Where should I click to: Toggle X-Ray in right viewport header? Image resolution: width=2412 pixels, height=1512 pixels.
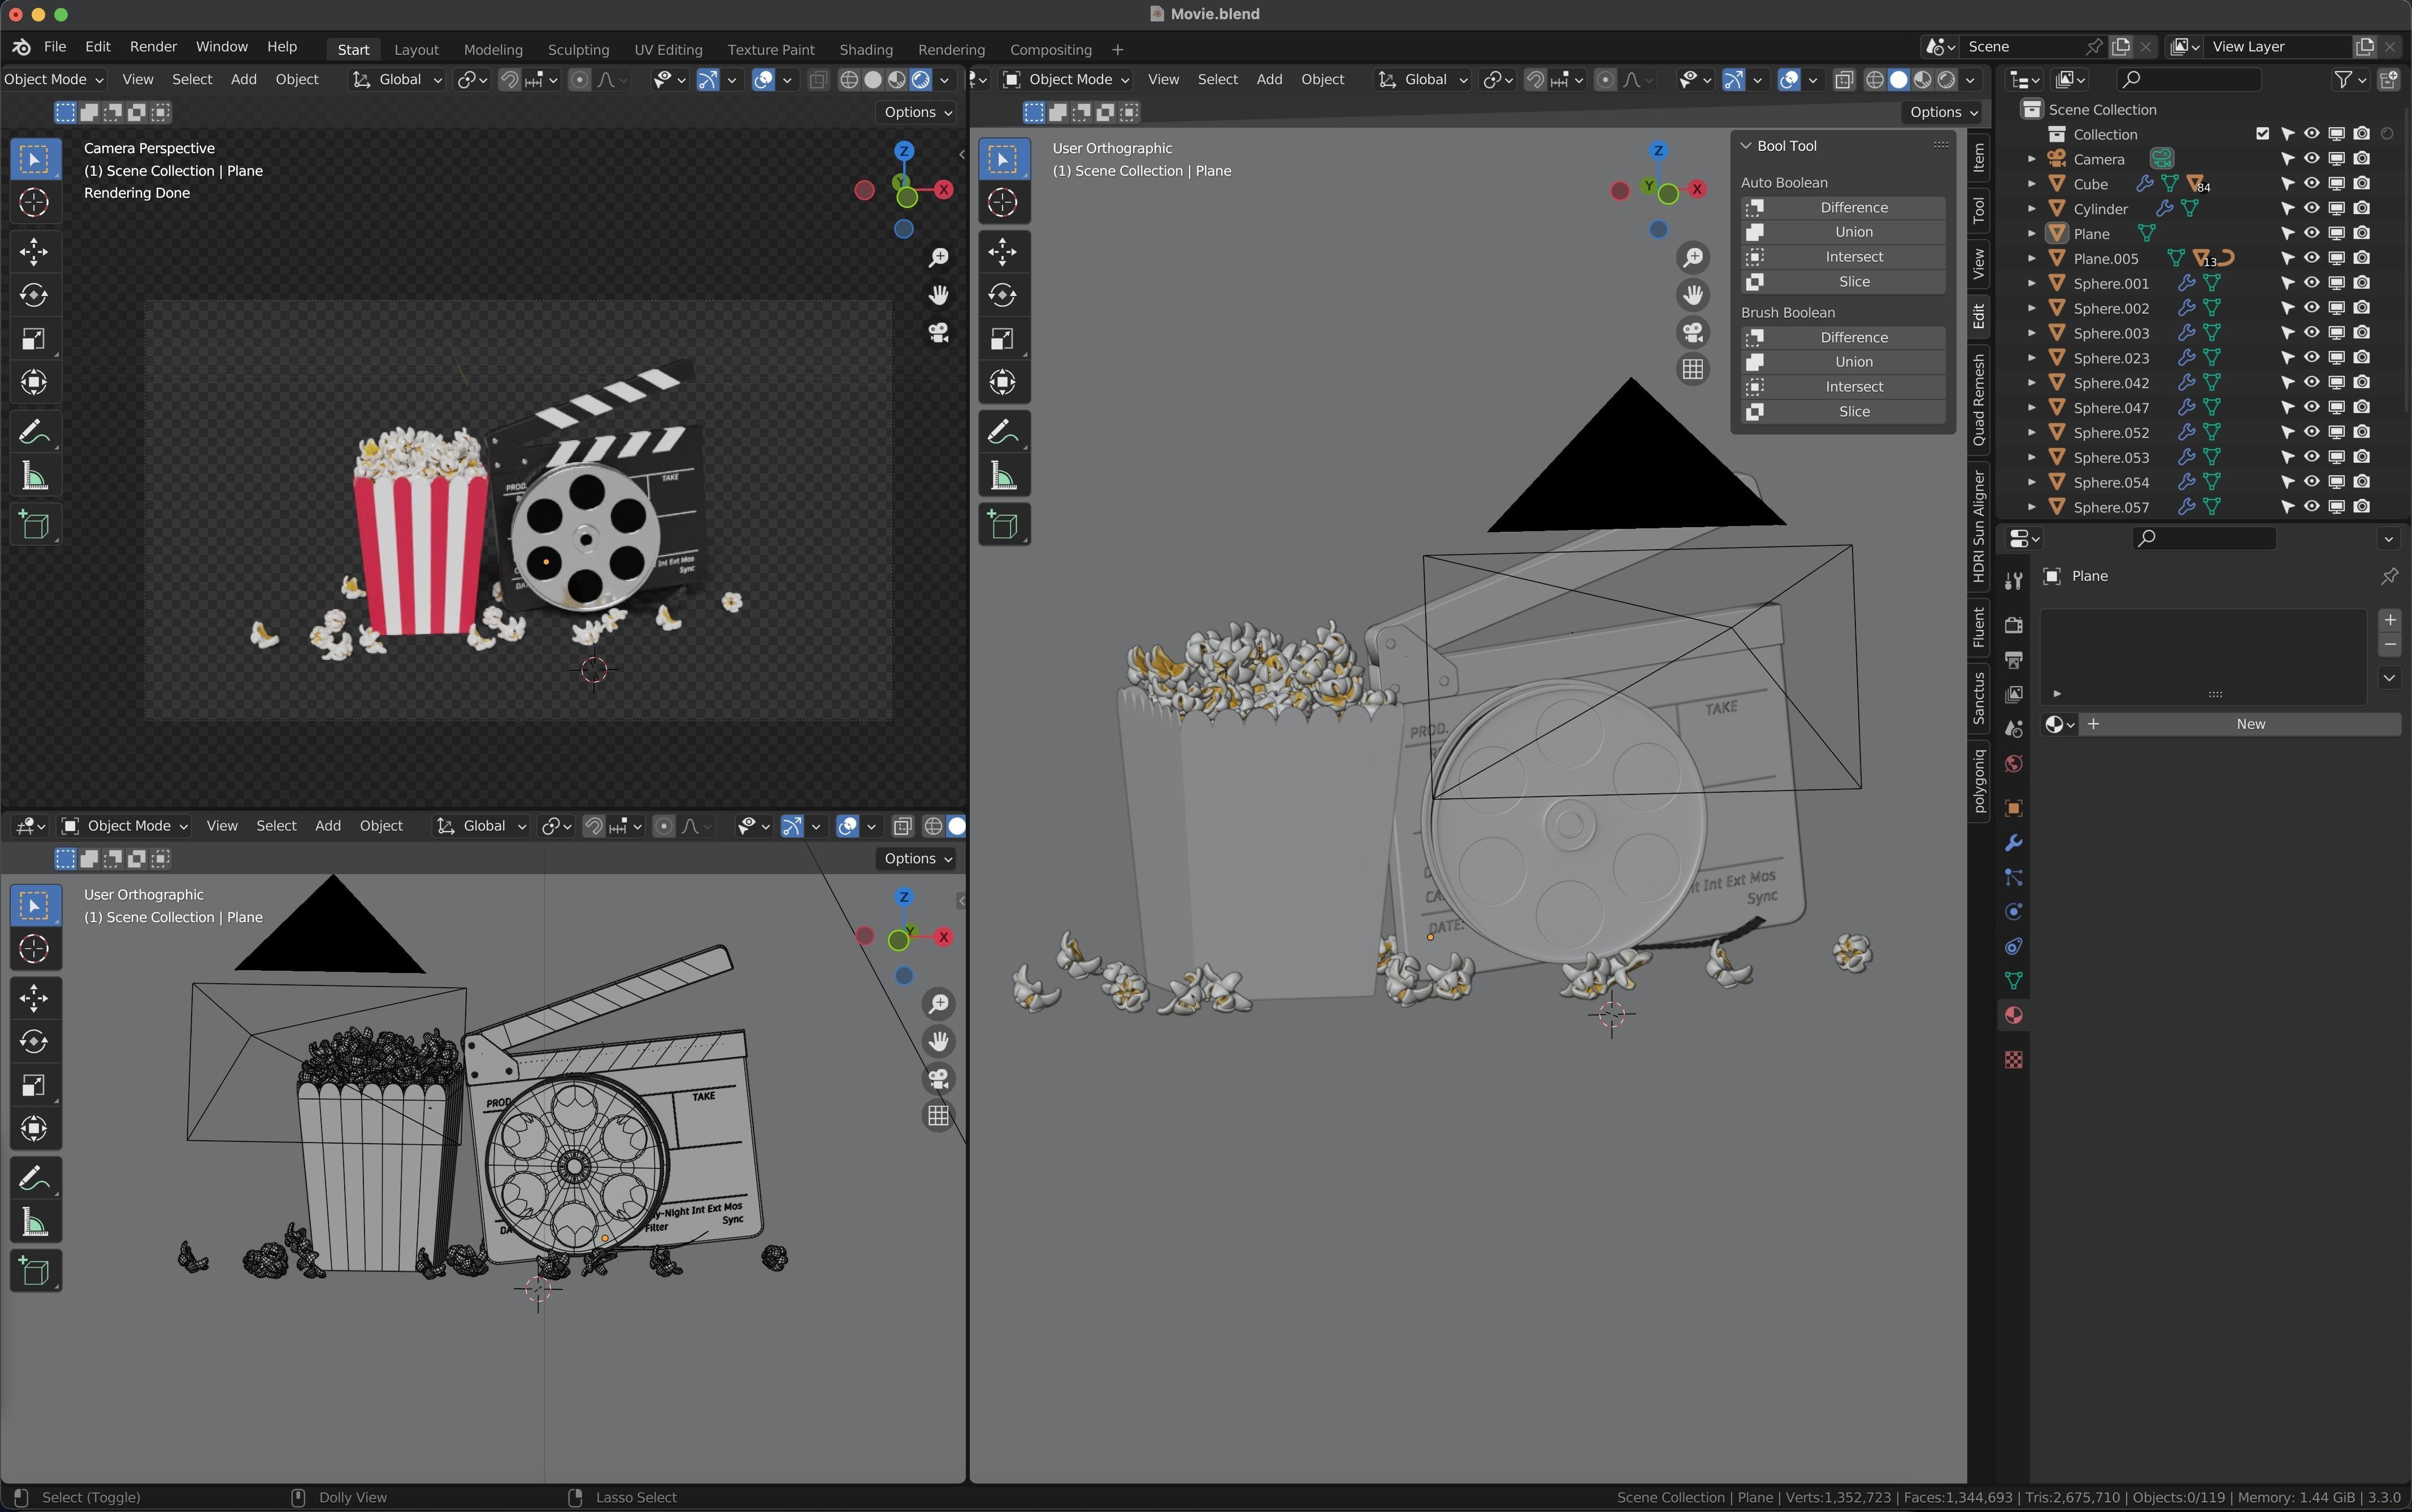pyautogui.click(x=1844, y=80)
